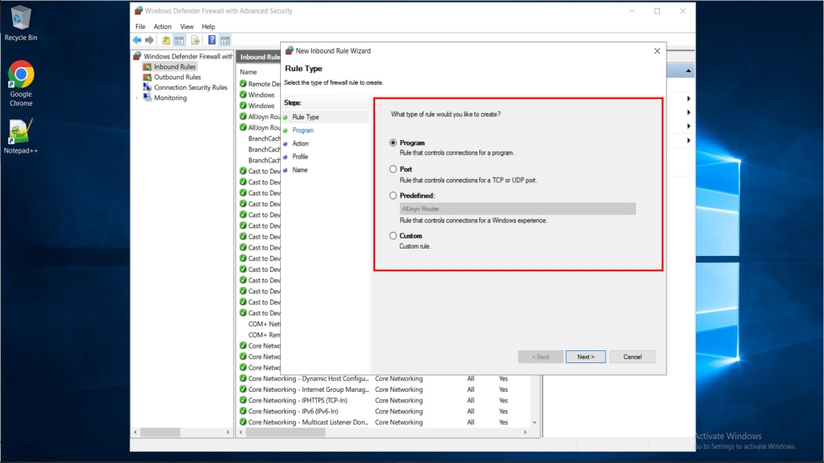
Task: Select the Program rule type radio button
Action: (393, 142)
